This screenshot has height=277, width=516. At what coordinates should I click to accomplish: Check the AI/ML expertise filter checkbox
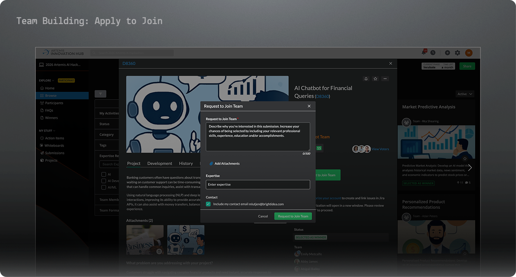pyautogui.click(x=104, y=188)
